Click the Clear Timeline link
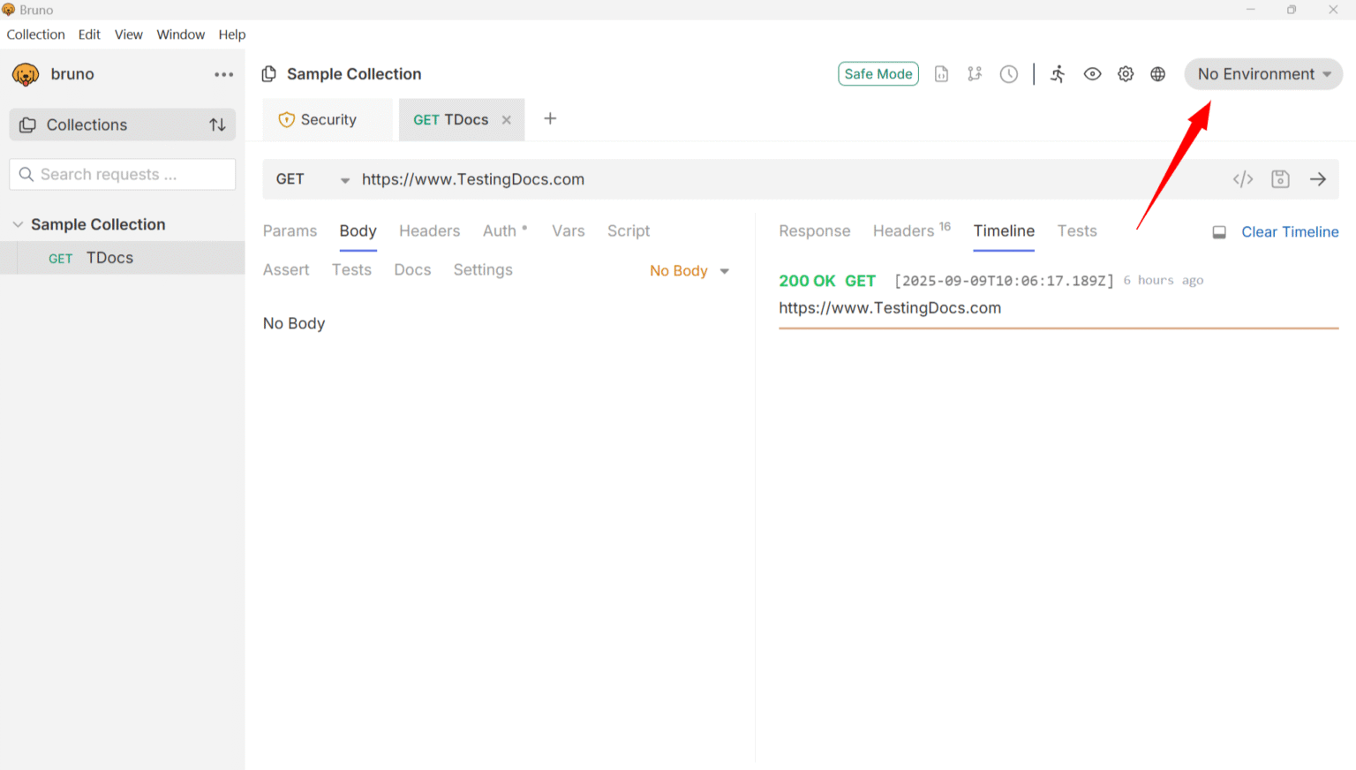Image resolution: width=1356 pixels, height=770 pixels. click(1290, 231)
